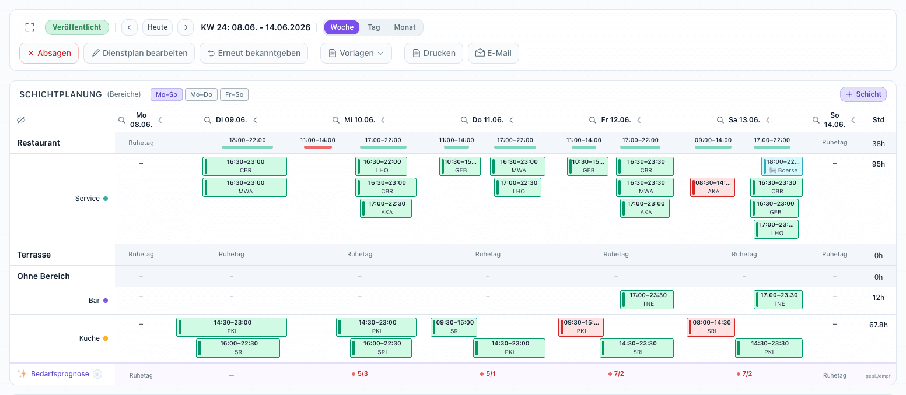Viewport: 906px width, 395px height.
Task: Go to the next week
Action: point(186,27)
